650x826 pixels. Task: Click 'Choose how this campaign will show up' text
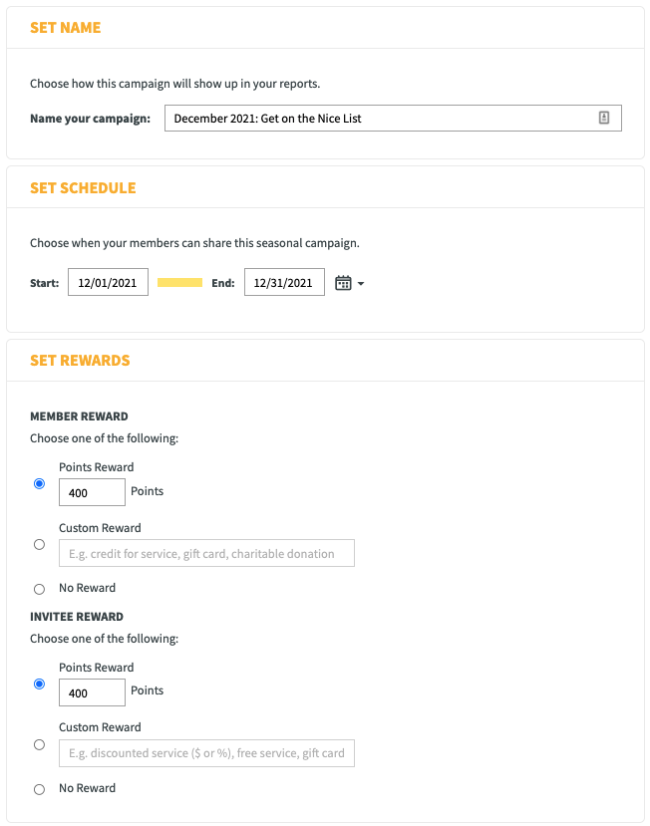(175, 84)
